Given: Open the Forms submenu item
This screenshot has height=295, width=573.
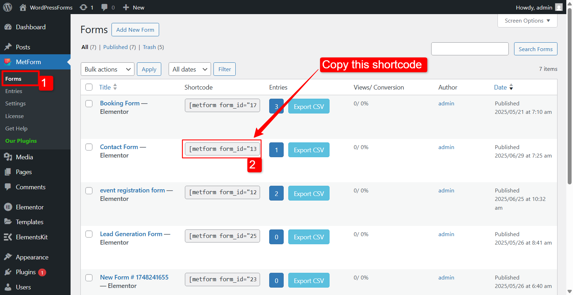Looking at the screenshot, I should point(13,79).
